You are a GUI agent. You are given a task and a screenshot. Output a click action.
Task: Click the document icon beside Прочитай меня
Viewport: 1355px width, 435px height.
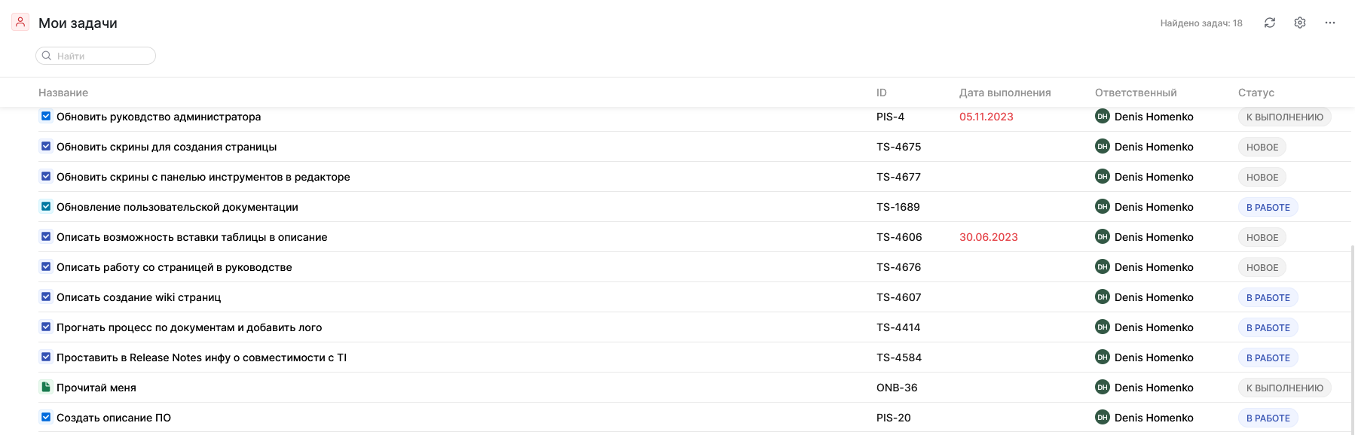click(46, 388)
